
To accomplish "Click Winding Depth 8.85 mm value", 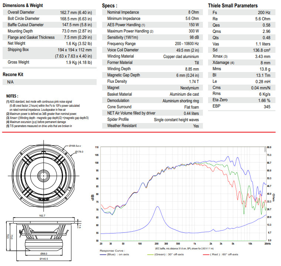I will 192,69.
